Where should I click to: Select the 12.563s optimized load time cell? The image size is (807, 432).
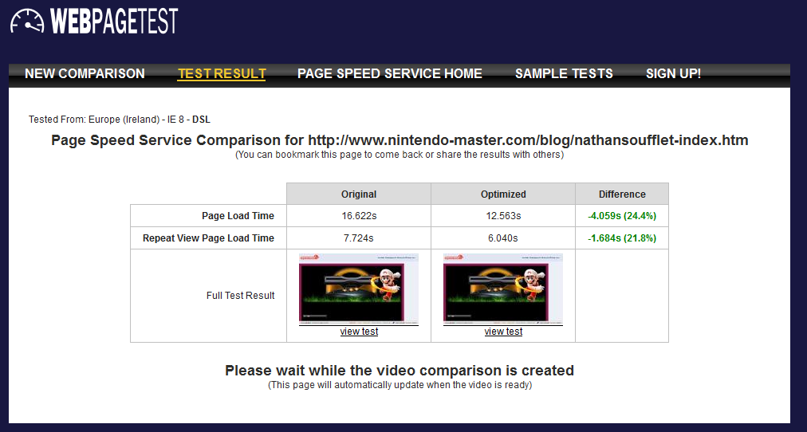[503, 216]
